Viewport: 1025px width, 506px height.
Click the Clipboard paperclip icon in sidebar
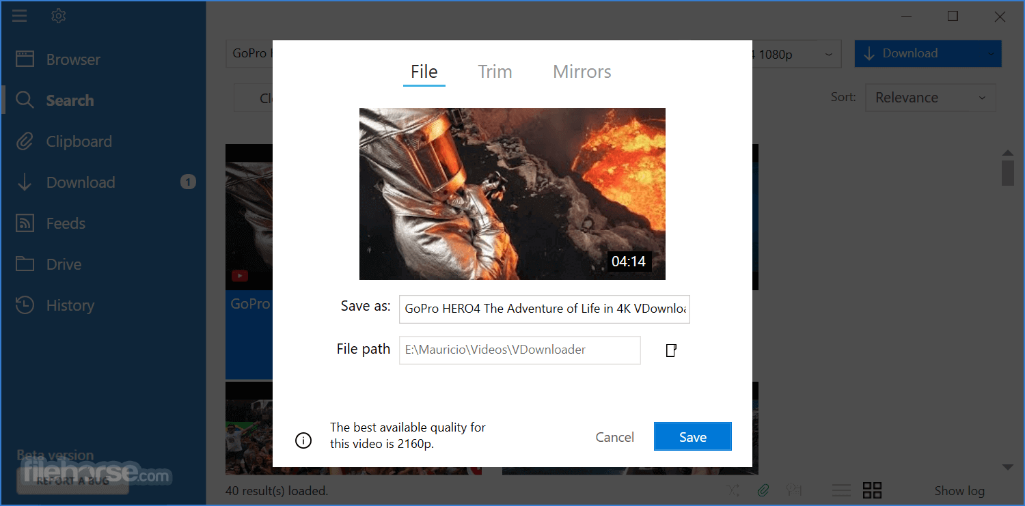pyautogui.click(x=25, y=141)
